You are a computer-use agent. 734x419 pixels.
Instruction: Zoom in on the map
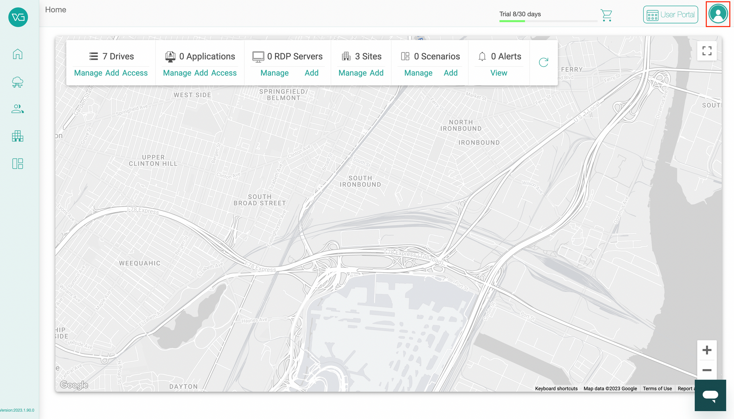(707, 350)
